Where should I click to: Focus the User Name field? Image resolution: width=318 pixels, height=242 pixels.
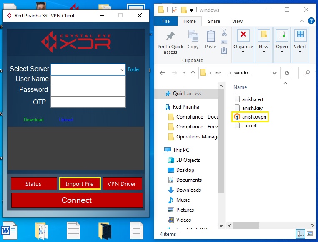pos(88,81)
